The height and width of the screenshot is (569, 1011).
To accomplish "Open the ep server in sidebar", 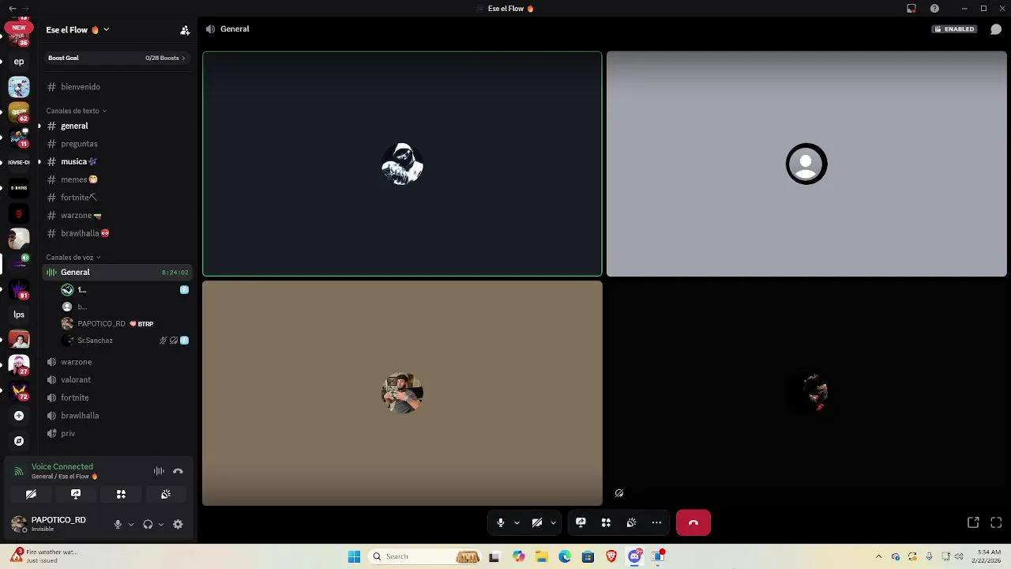I will tap(19, 61).
